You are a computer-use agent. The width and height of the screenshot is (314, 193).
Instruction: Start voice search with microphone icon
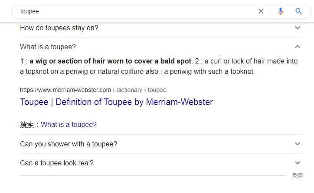point(281,11)
